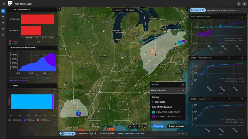Click the Legend button on map
The height and width of the screenshot is (139, 248).
158,126
